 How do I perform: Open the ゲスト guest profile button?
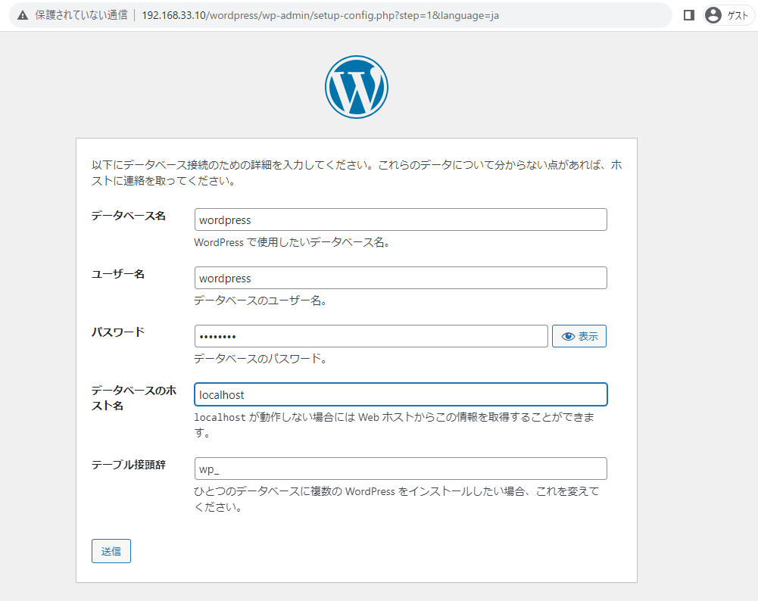pos(729,15)
